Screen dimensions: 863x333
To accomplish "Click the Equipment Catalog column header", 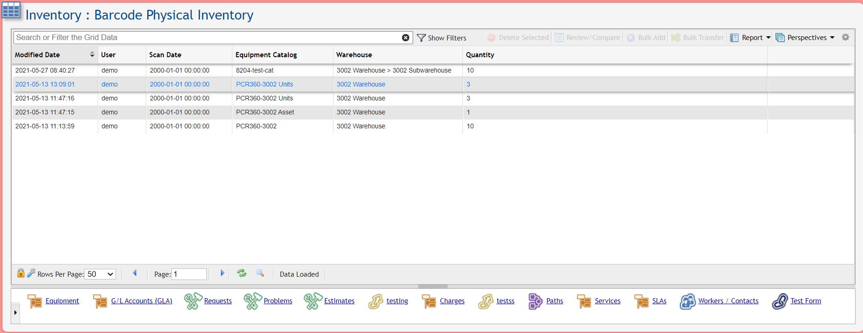I will pos(266,55).
